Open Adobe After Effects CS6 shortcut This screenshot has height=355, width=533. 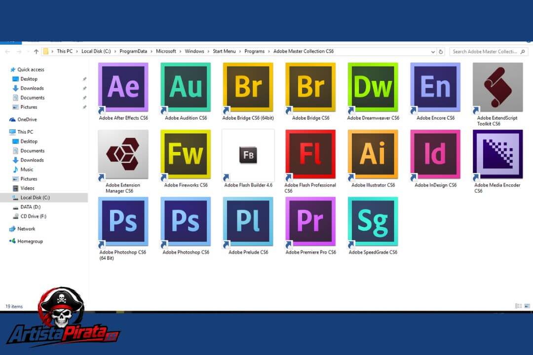tap(123, 87)
